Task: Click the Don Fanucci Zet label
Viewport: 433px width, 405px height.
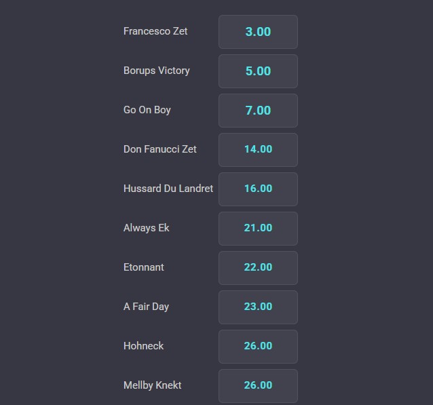Action: pos(160,149)
